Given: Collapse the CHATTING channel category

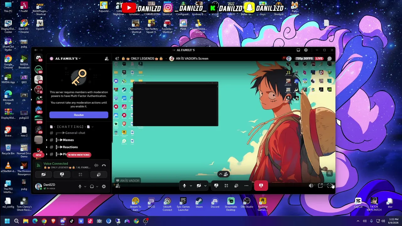Looking at the screenshot, I should (72, 127).
